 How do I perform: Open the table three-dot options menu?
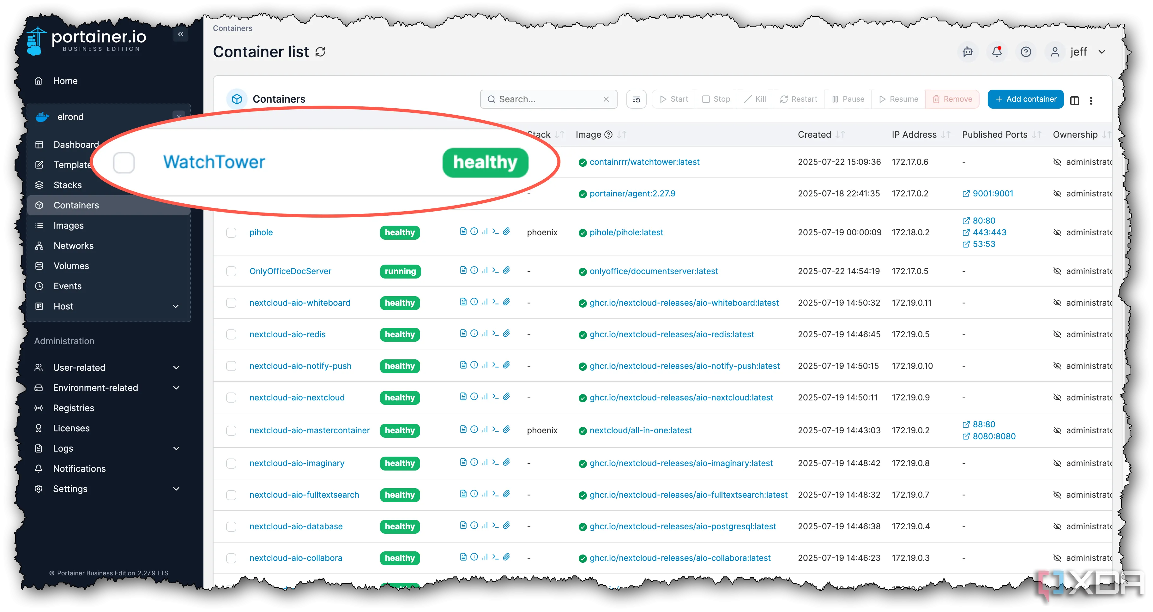click(1091, 100)
